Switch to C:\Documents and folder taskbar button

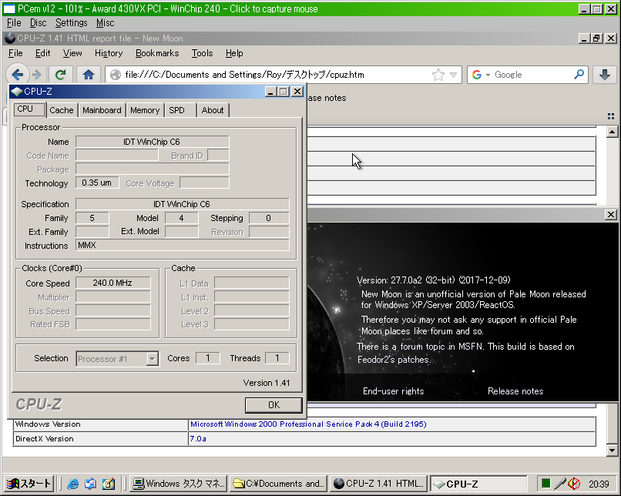[278, 484]
